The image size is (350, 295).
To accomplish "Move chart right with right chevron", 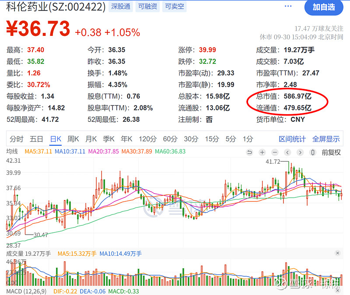I will point(300,152).
